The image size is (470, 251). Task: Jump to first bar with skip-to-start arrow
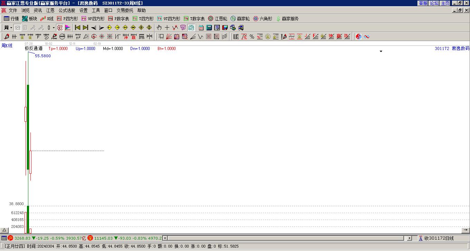pyautogui.click(x=78, y=28)
